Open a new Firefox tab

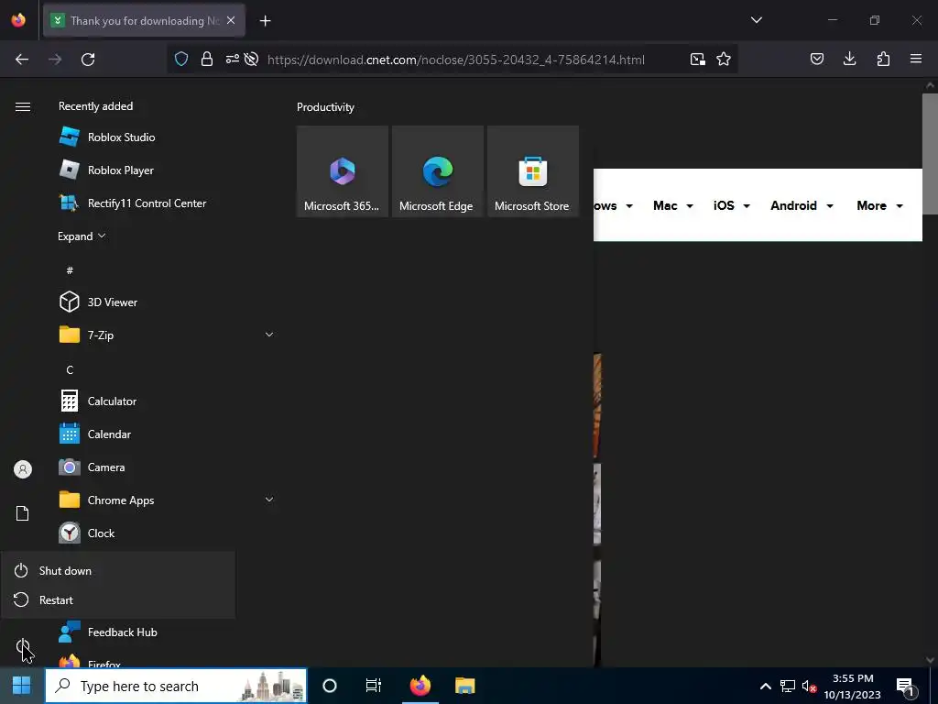(x=265, y=21)
